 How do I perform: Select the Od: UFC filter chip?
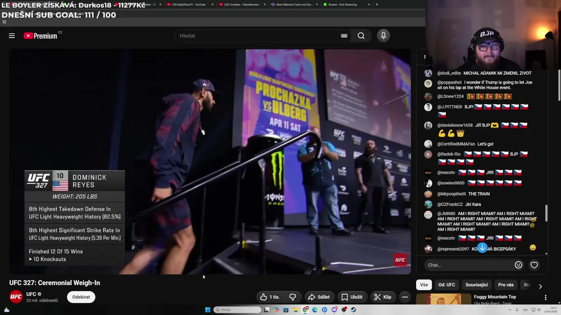(x=447, y=285)
